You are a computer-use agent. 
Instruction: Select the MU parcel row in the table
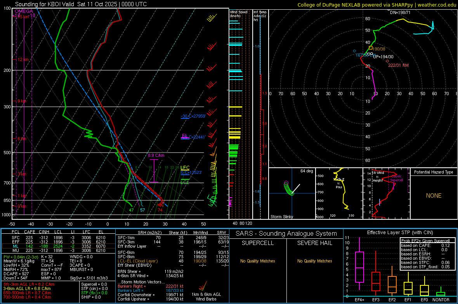point(59,250)
